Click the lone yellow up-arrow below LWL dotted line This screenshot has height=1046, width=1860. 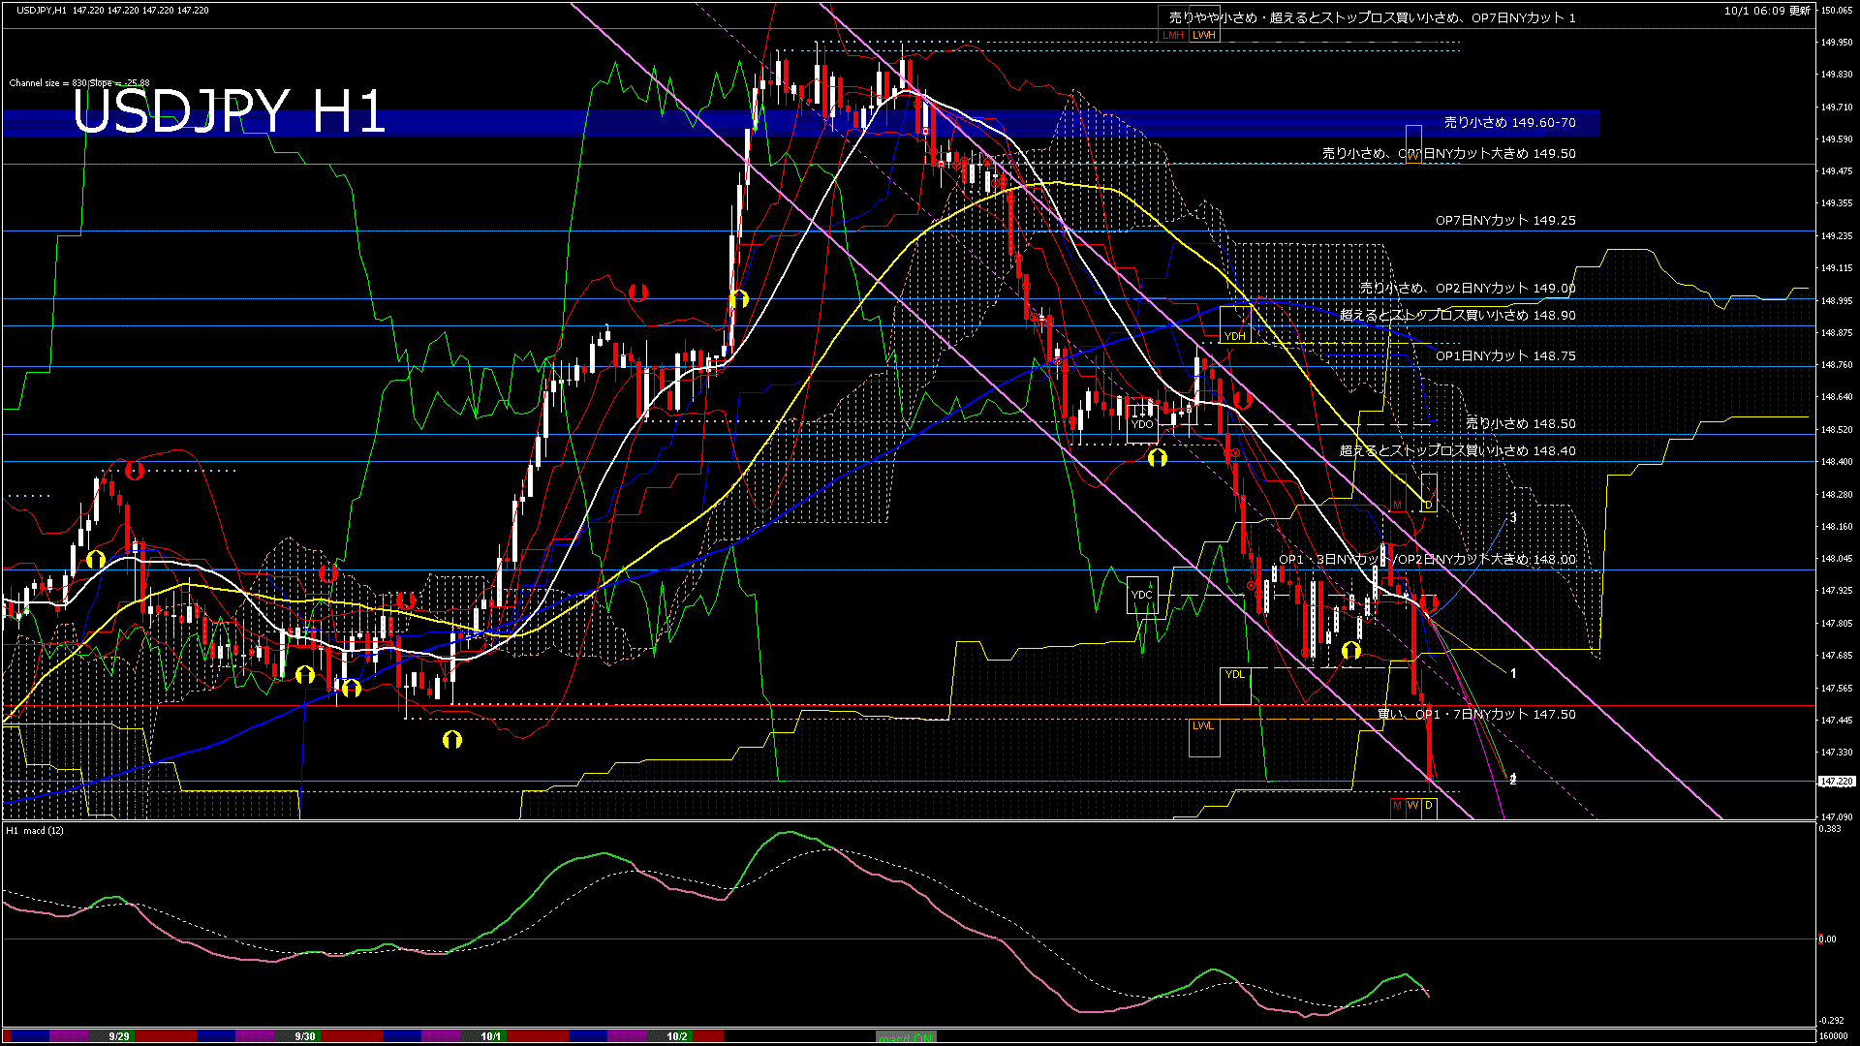tap(452, 740)
